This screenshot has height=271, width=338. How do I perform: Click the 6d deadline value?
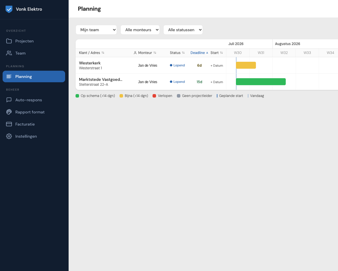coord(199,65)
